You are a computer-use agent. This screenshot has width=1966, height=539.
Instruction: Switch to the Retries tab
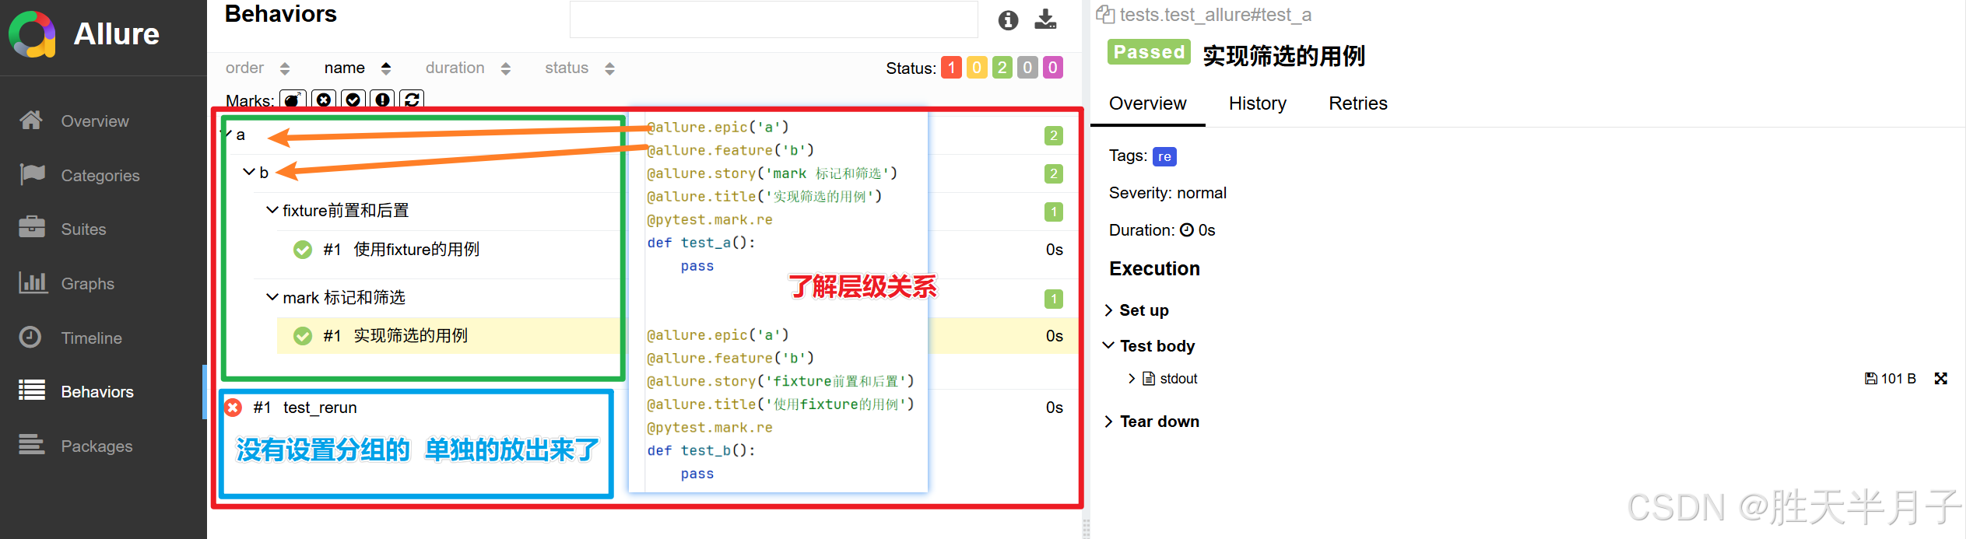(x=1358, y=103)
